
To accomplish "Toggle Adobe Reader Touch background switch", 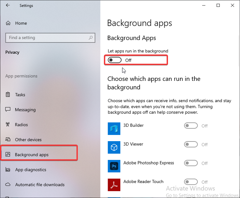I will click(191, 182).
